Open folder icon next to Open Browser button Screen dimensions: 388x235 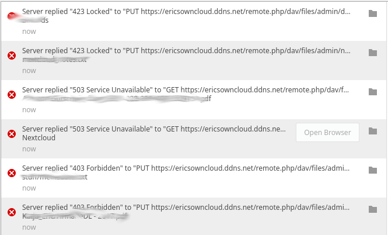click(x=373, y=131)
